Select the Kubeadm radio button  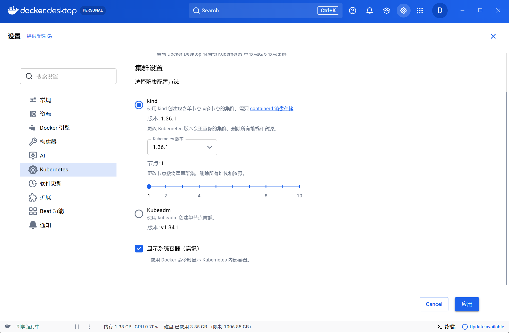pyautogui.click(x=139, y=214)
